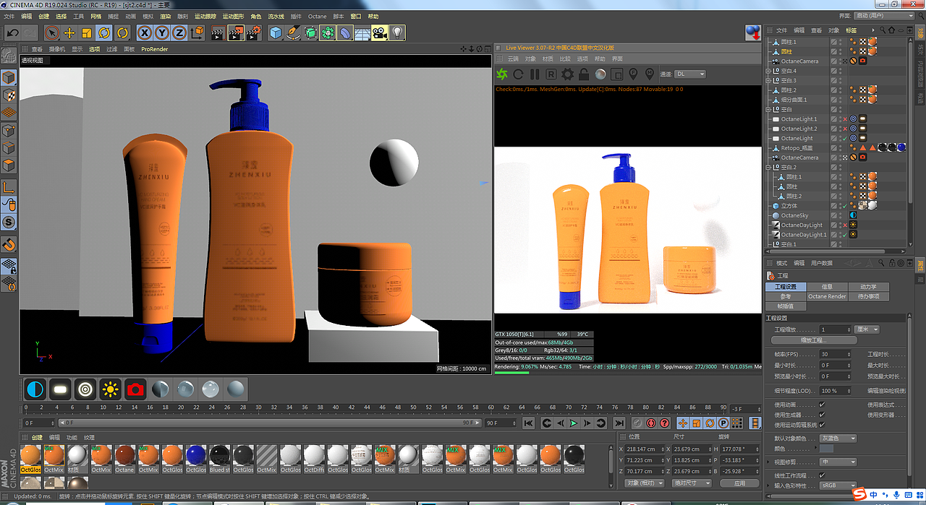Open the 灰蓝色 default object color dropdown

838,438
